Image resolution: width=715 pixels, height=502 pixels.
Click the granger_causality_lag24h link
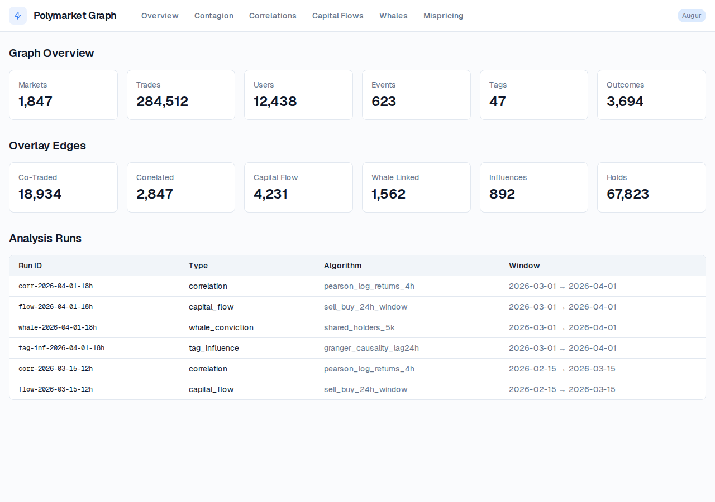point(371,348)
